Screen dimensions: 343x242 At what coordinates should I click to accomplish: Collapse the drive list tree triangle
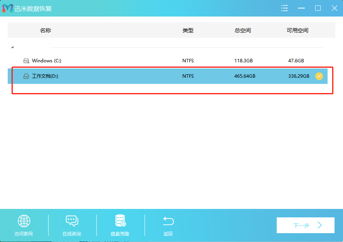(x=12, y=47)
